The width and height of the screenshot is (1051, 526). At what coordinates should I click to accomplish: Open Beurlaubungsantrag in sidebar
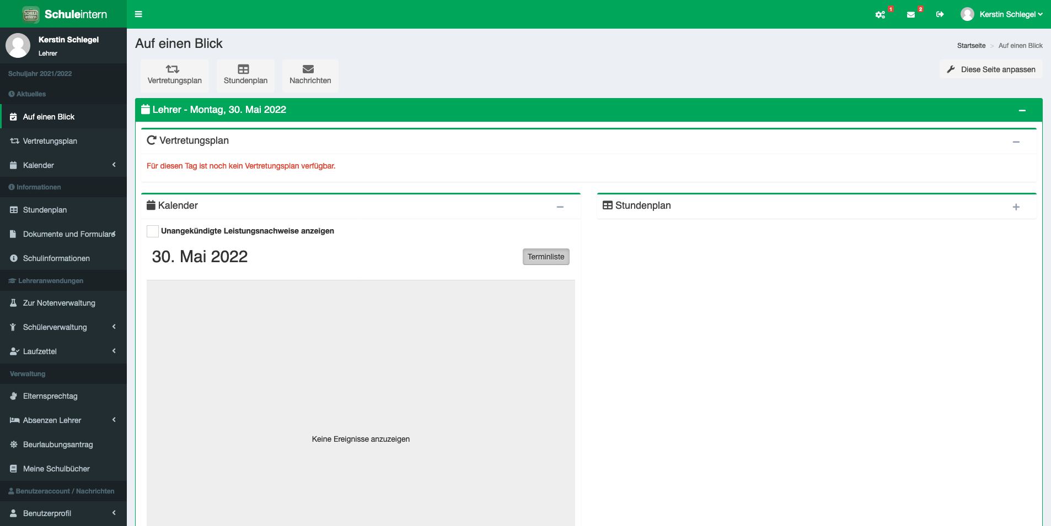pos(63,444)
